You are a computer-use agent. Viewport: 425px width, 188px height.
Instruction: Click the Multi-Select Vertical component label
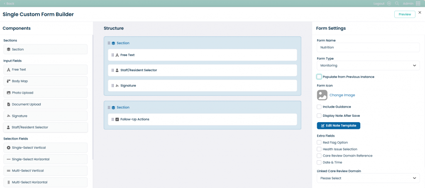28,171
